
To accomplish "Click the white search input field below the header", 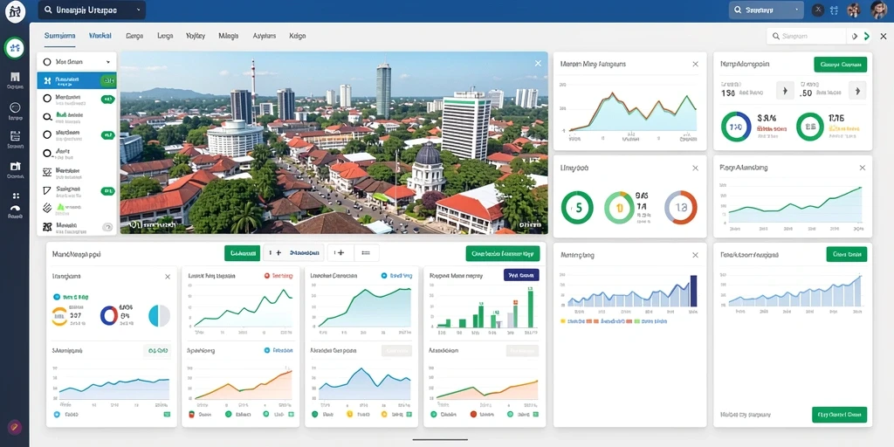I will point(806,36).
